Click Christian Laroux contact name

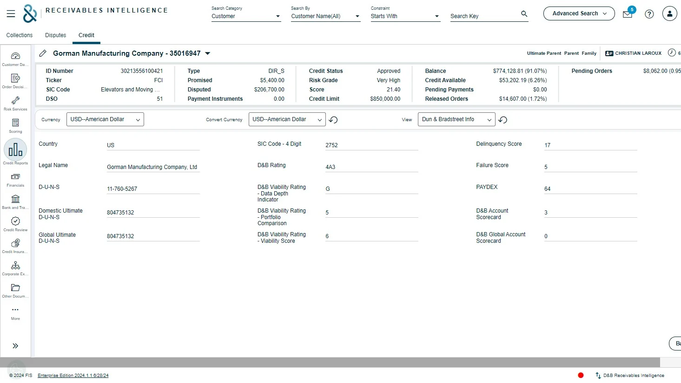pos(638,53)
